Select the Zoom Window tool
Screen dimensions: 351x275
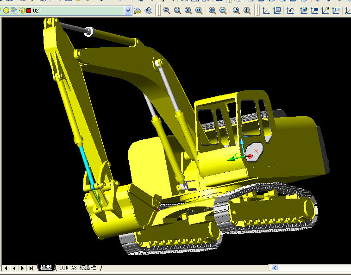167,11
